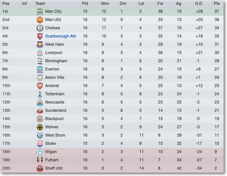Click the Tottenham club badge
The image size is (227, 176).
(40, 94)
